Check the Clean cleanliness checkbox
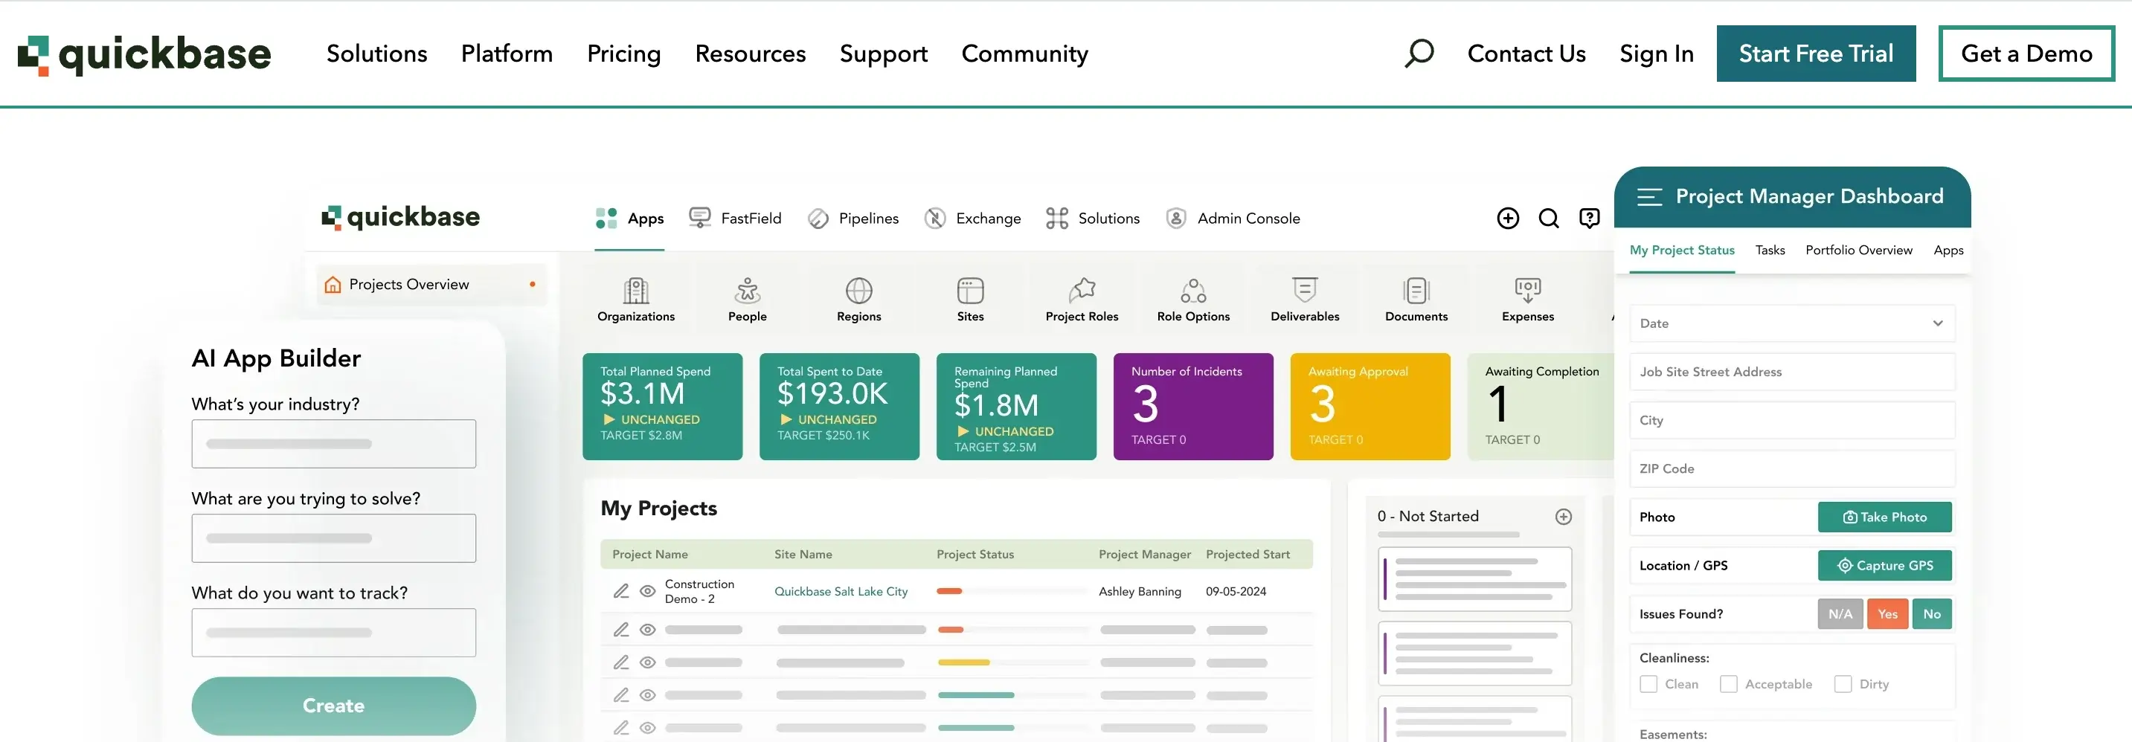This screenshot has height=742, width=2132. 1648,684
